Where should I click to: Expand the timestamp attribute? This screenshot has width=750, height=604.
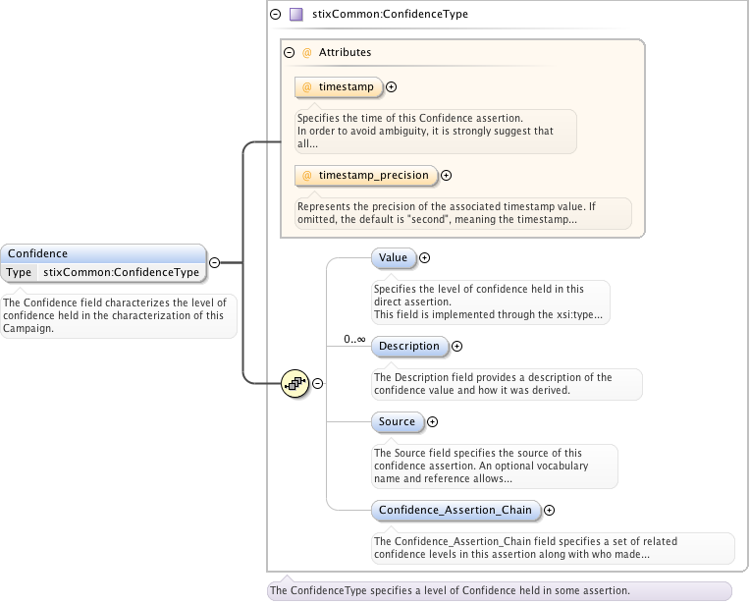tap(391, 87)
